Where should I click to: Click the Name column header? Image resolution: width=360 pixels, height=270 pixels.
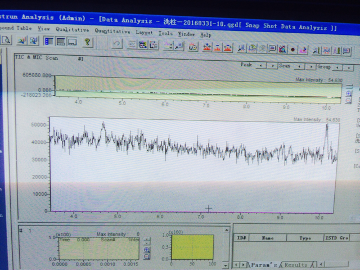[x=268, y=238]
